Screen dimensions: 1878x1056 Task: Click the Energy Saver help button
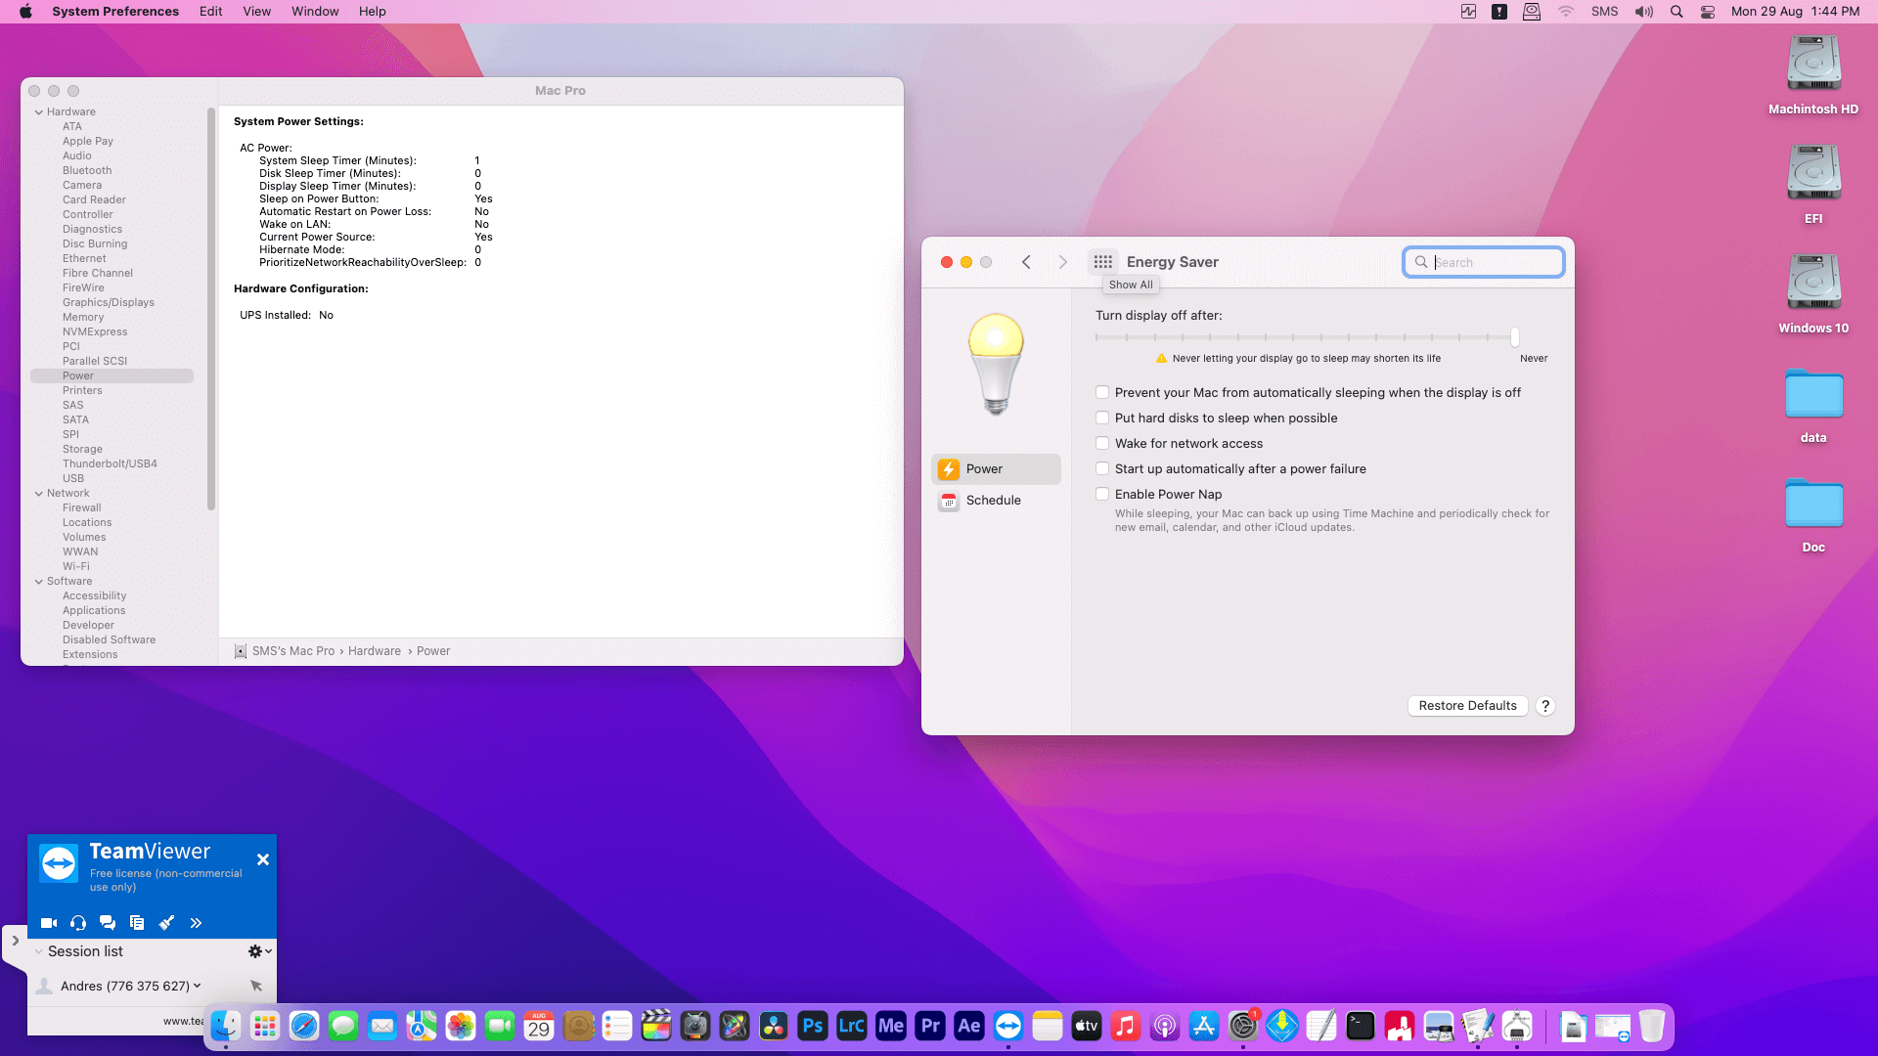(1545, 706)
